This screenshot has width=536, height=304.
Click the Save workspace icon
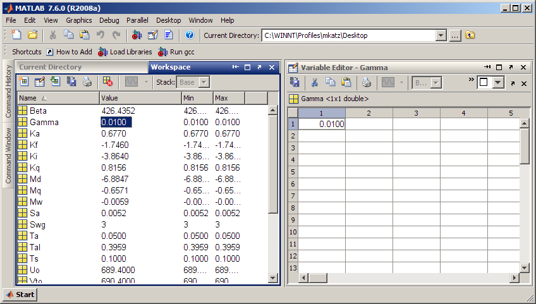point(71,82)
